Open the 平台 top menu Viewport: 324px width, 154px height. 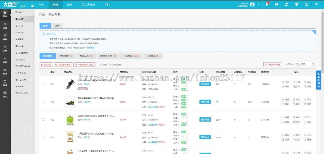pyautogui.click(x=41, y=5)
